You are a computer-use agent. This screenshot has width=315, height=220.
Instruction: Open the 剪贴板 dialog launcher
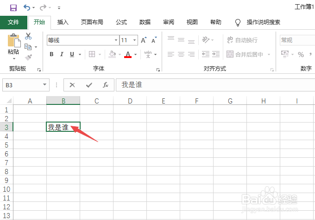coord(39,70)
